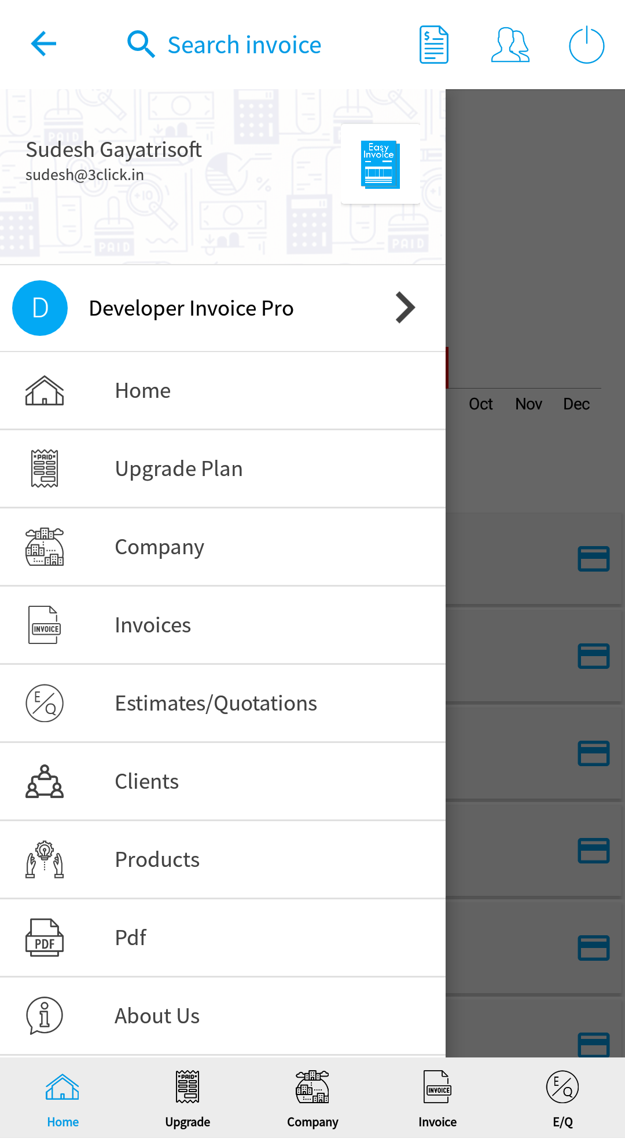This screenshot has width=625, height=1142.
Task: Tap the Easy Invoice app logo
Action: (x=380, y=164)
